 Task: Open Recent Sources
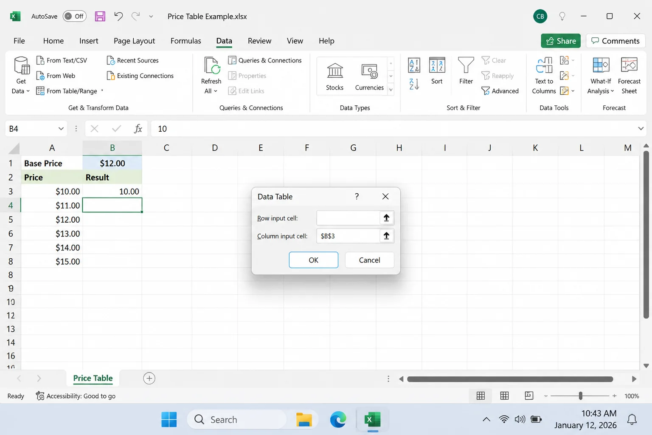click(132, 60)
